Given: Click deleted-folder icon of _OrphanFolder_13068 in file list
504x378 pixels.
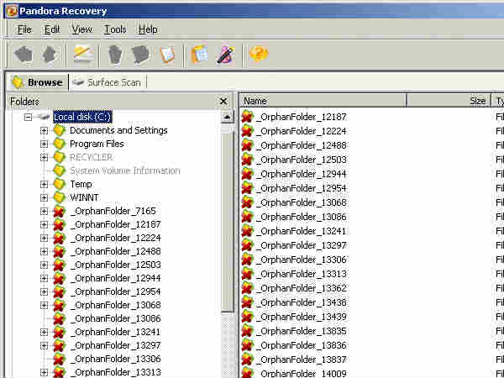Looking at the screenshot, I should (248, 202).
